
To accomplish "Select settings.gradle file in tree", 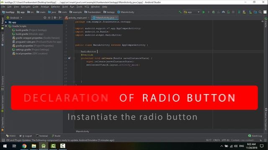I will pyautogui.click(x=31, y=50).
